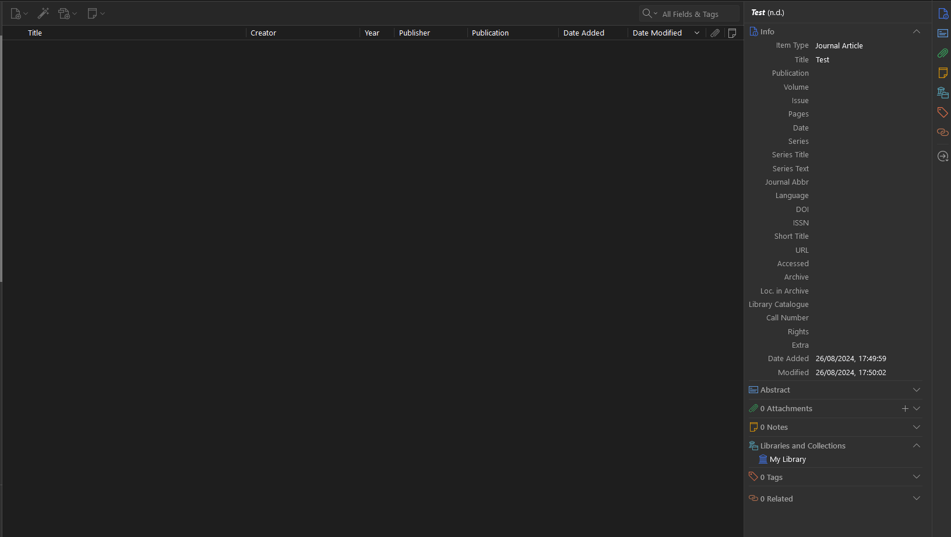This screenshot has height=537, width=951.
Task: Click the Date Modified sort direction arrow
Action: pos(697,33)
